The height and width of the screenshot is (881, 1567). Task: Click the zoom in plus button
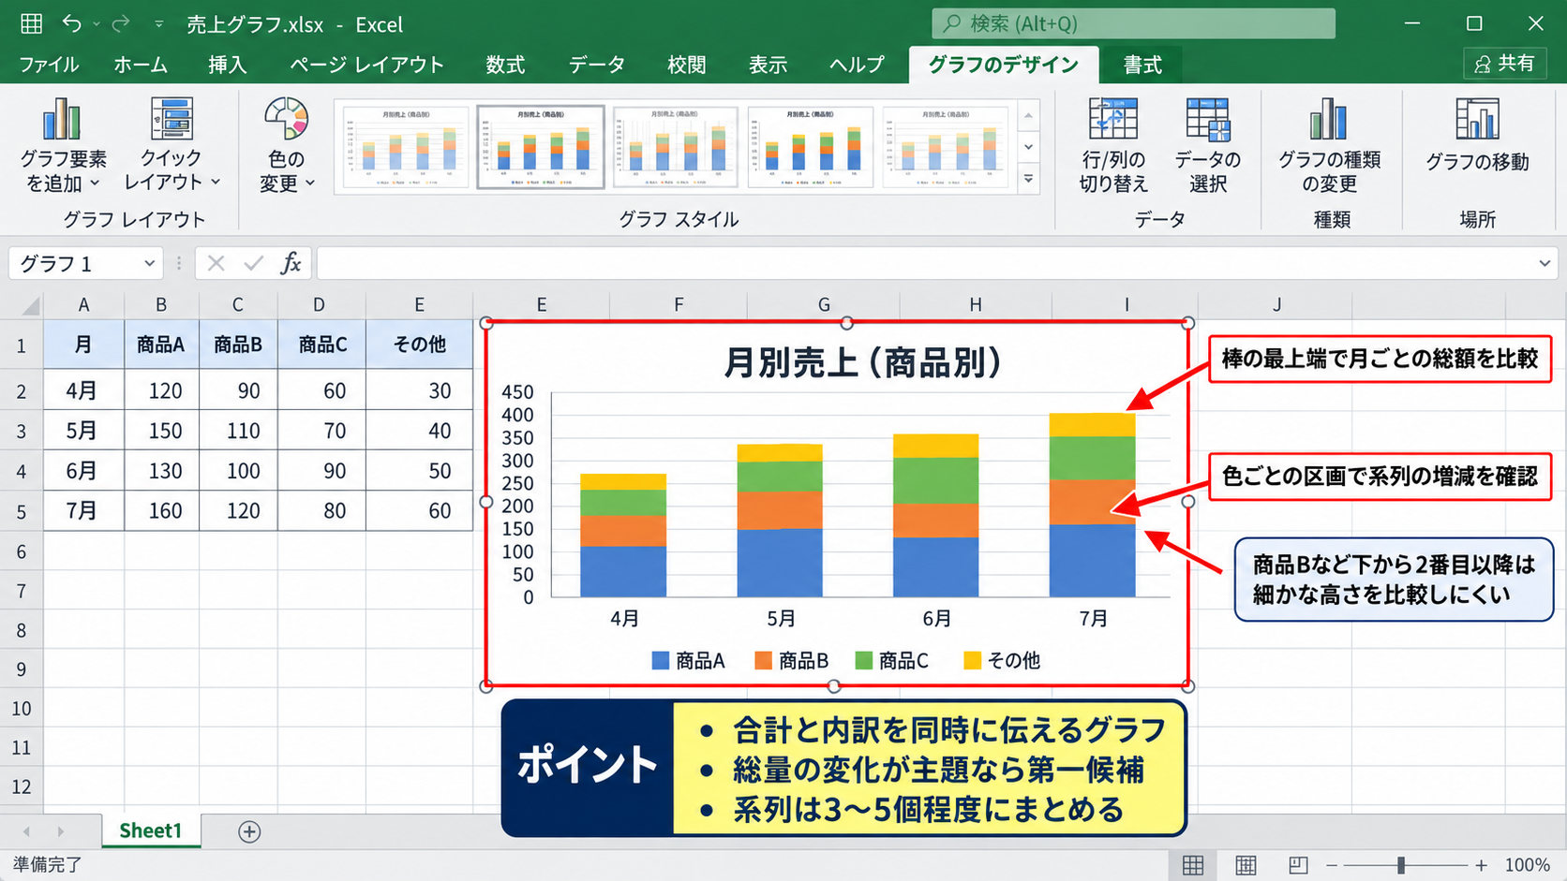1481,866
